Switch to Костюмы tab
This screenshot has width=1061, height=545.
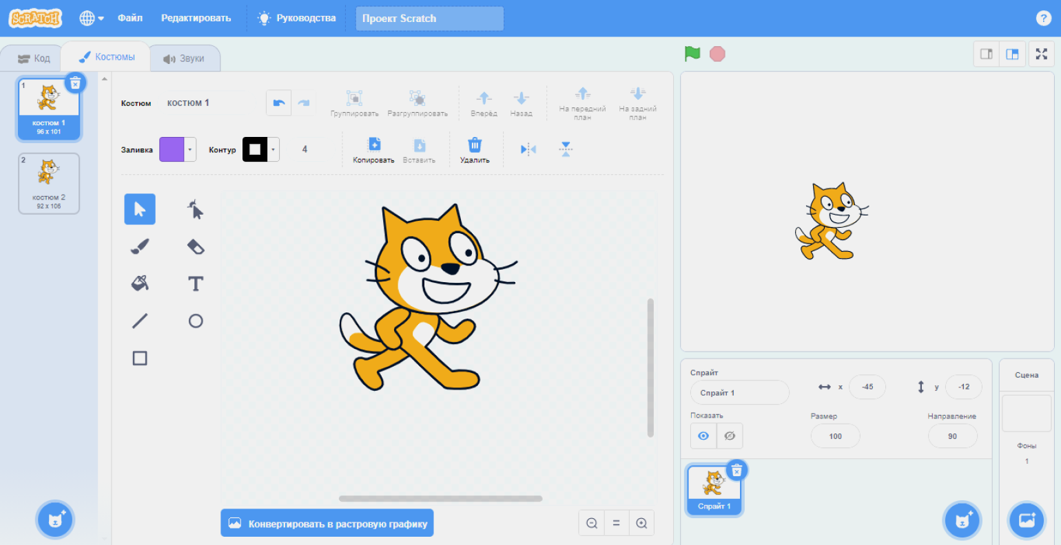point(106,57)
